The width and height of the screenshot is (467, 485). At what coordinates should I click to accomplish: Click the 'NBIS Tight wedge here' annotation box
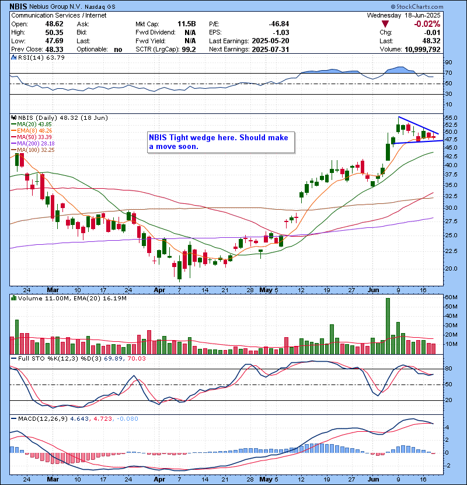pyautogui.click(x=221, y=142)
